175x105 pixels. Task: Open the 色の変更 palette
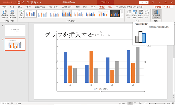click(21, 14)
